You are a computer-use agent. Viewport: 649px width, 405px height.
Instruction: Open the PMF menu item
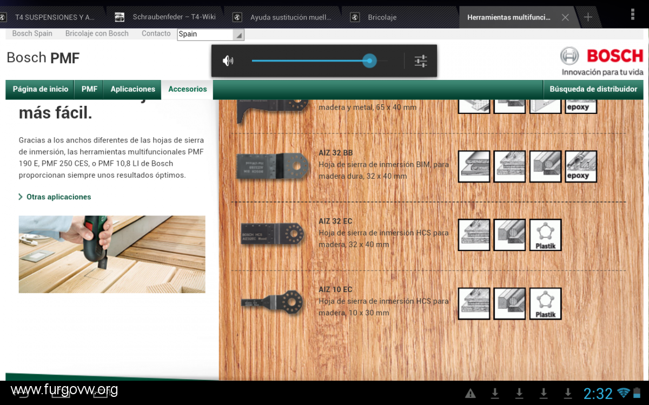tap(89, 89)
